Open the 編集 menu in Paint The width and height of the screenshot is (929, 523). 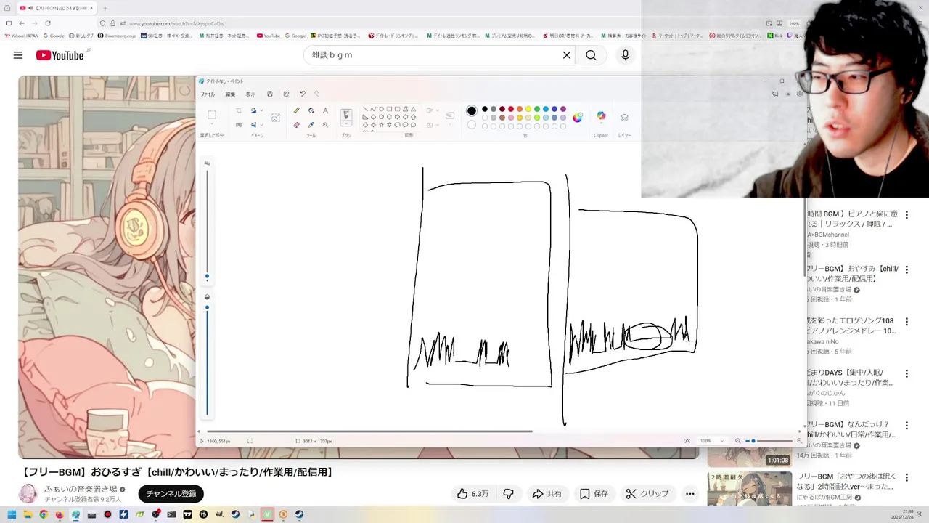230,94
